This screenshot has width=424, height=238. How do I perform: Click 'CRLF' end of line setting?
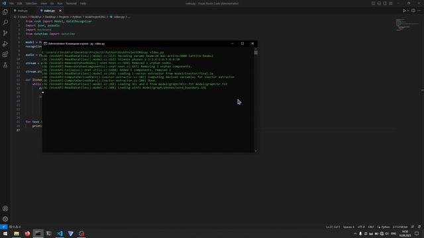click(371, 227)
